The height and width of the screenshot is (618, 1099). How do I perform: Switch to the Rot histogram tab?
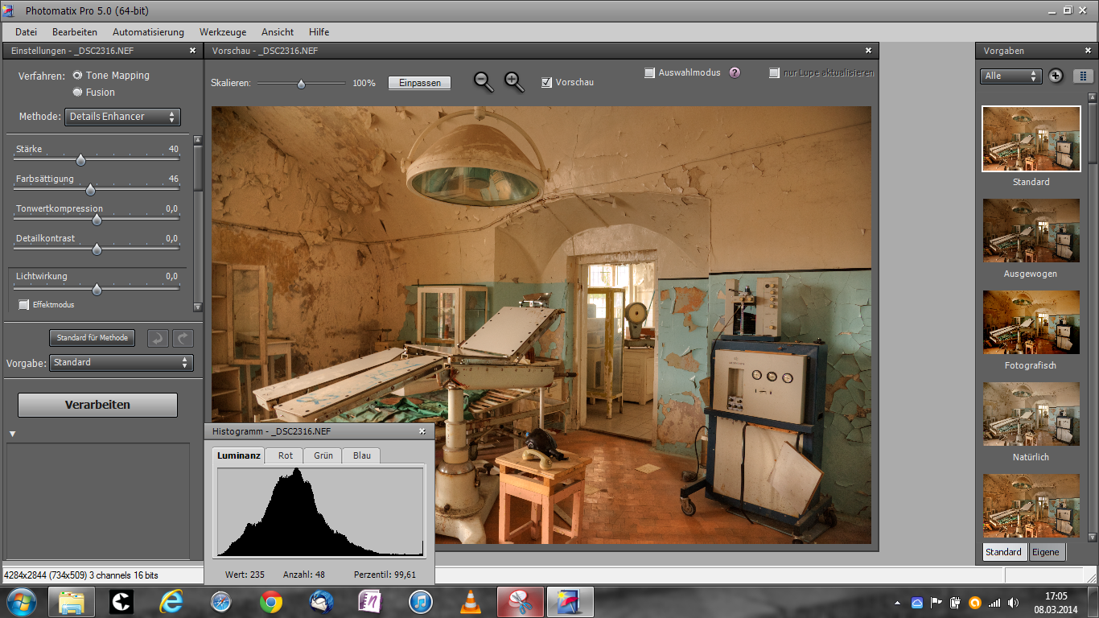(286, 455)
